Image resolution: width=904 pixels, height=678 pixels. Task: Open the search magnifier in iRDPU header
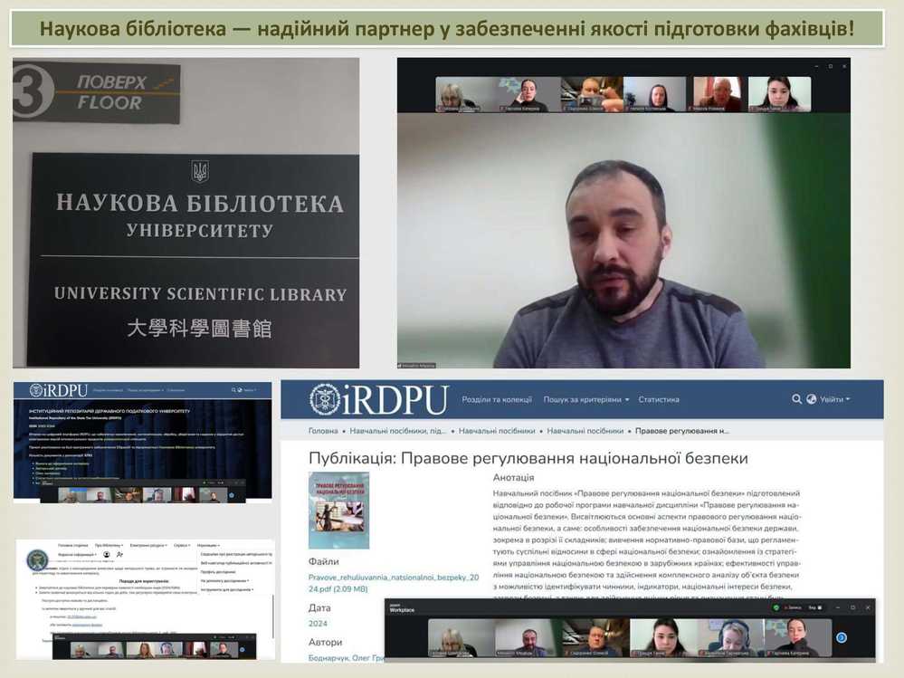(796, 399)
